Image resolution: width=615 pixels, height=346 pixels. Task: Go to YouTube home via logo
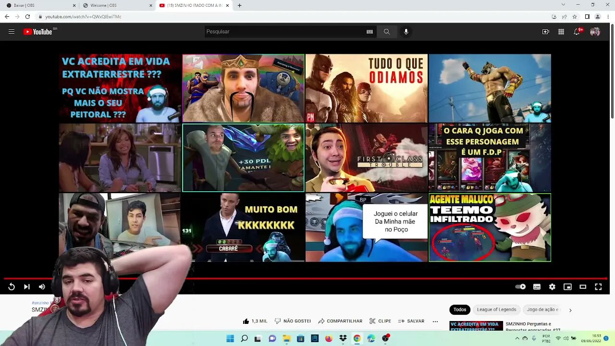(x=38, y=32)
